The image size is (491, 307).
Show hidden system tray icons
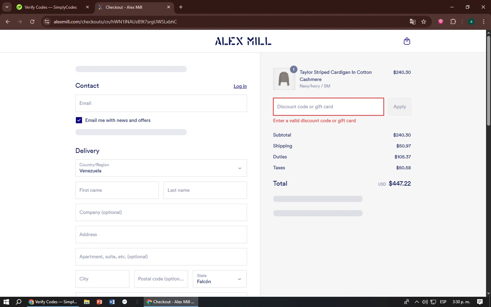[x=416, y=302]
